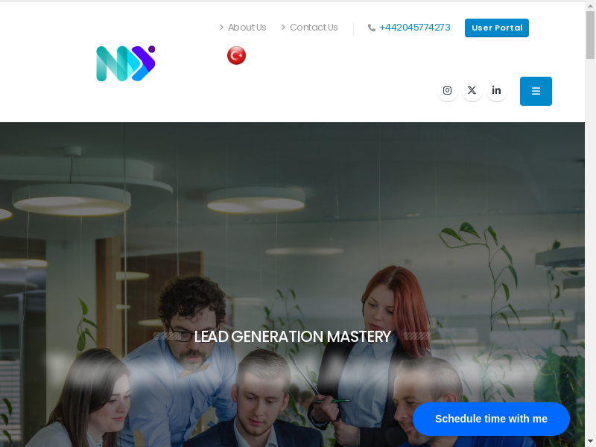This screenshot has width=596, height=447.
Task: Click the vertical scrollbar thumb
Action: point(590,35)
